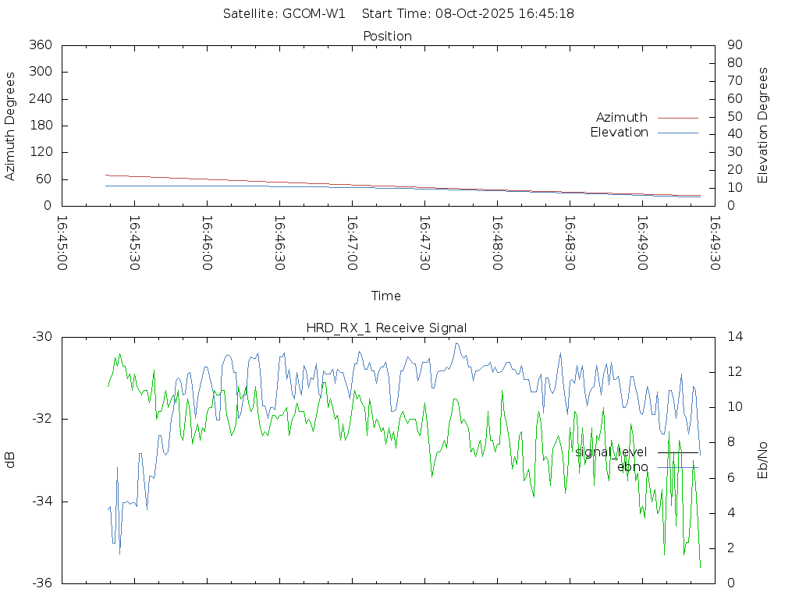Select the Elevation legend label
This screenshot has height=599, width=799.
click(x=619, y=133)
